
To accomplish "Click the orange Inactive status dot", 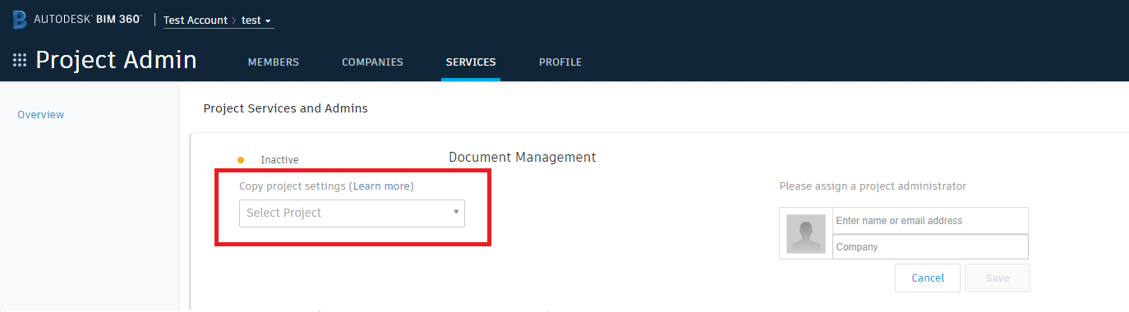I will point(241,160).
